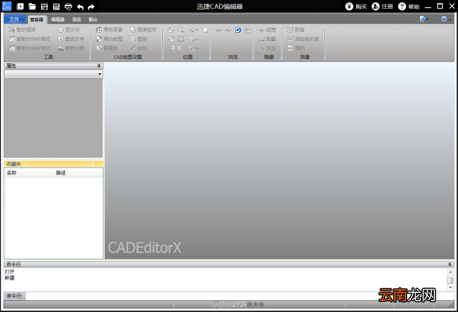
Task: Select the 查找文字 find text tool
Action: 71,39
